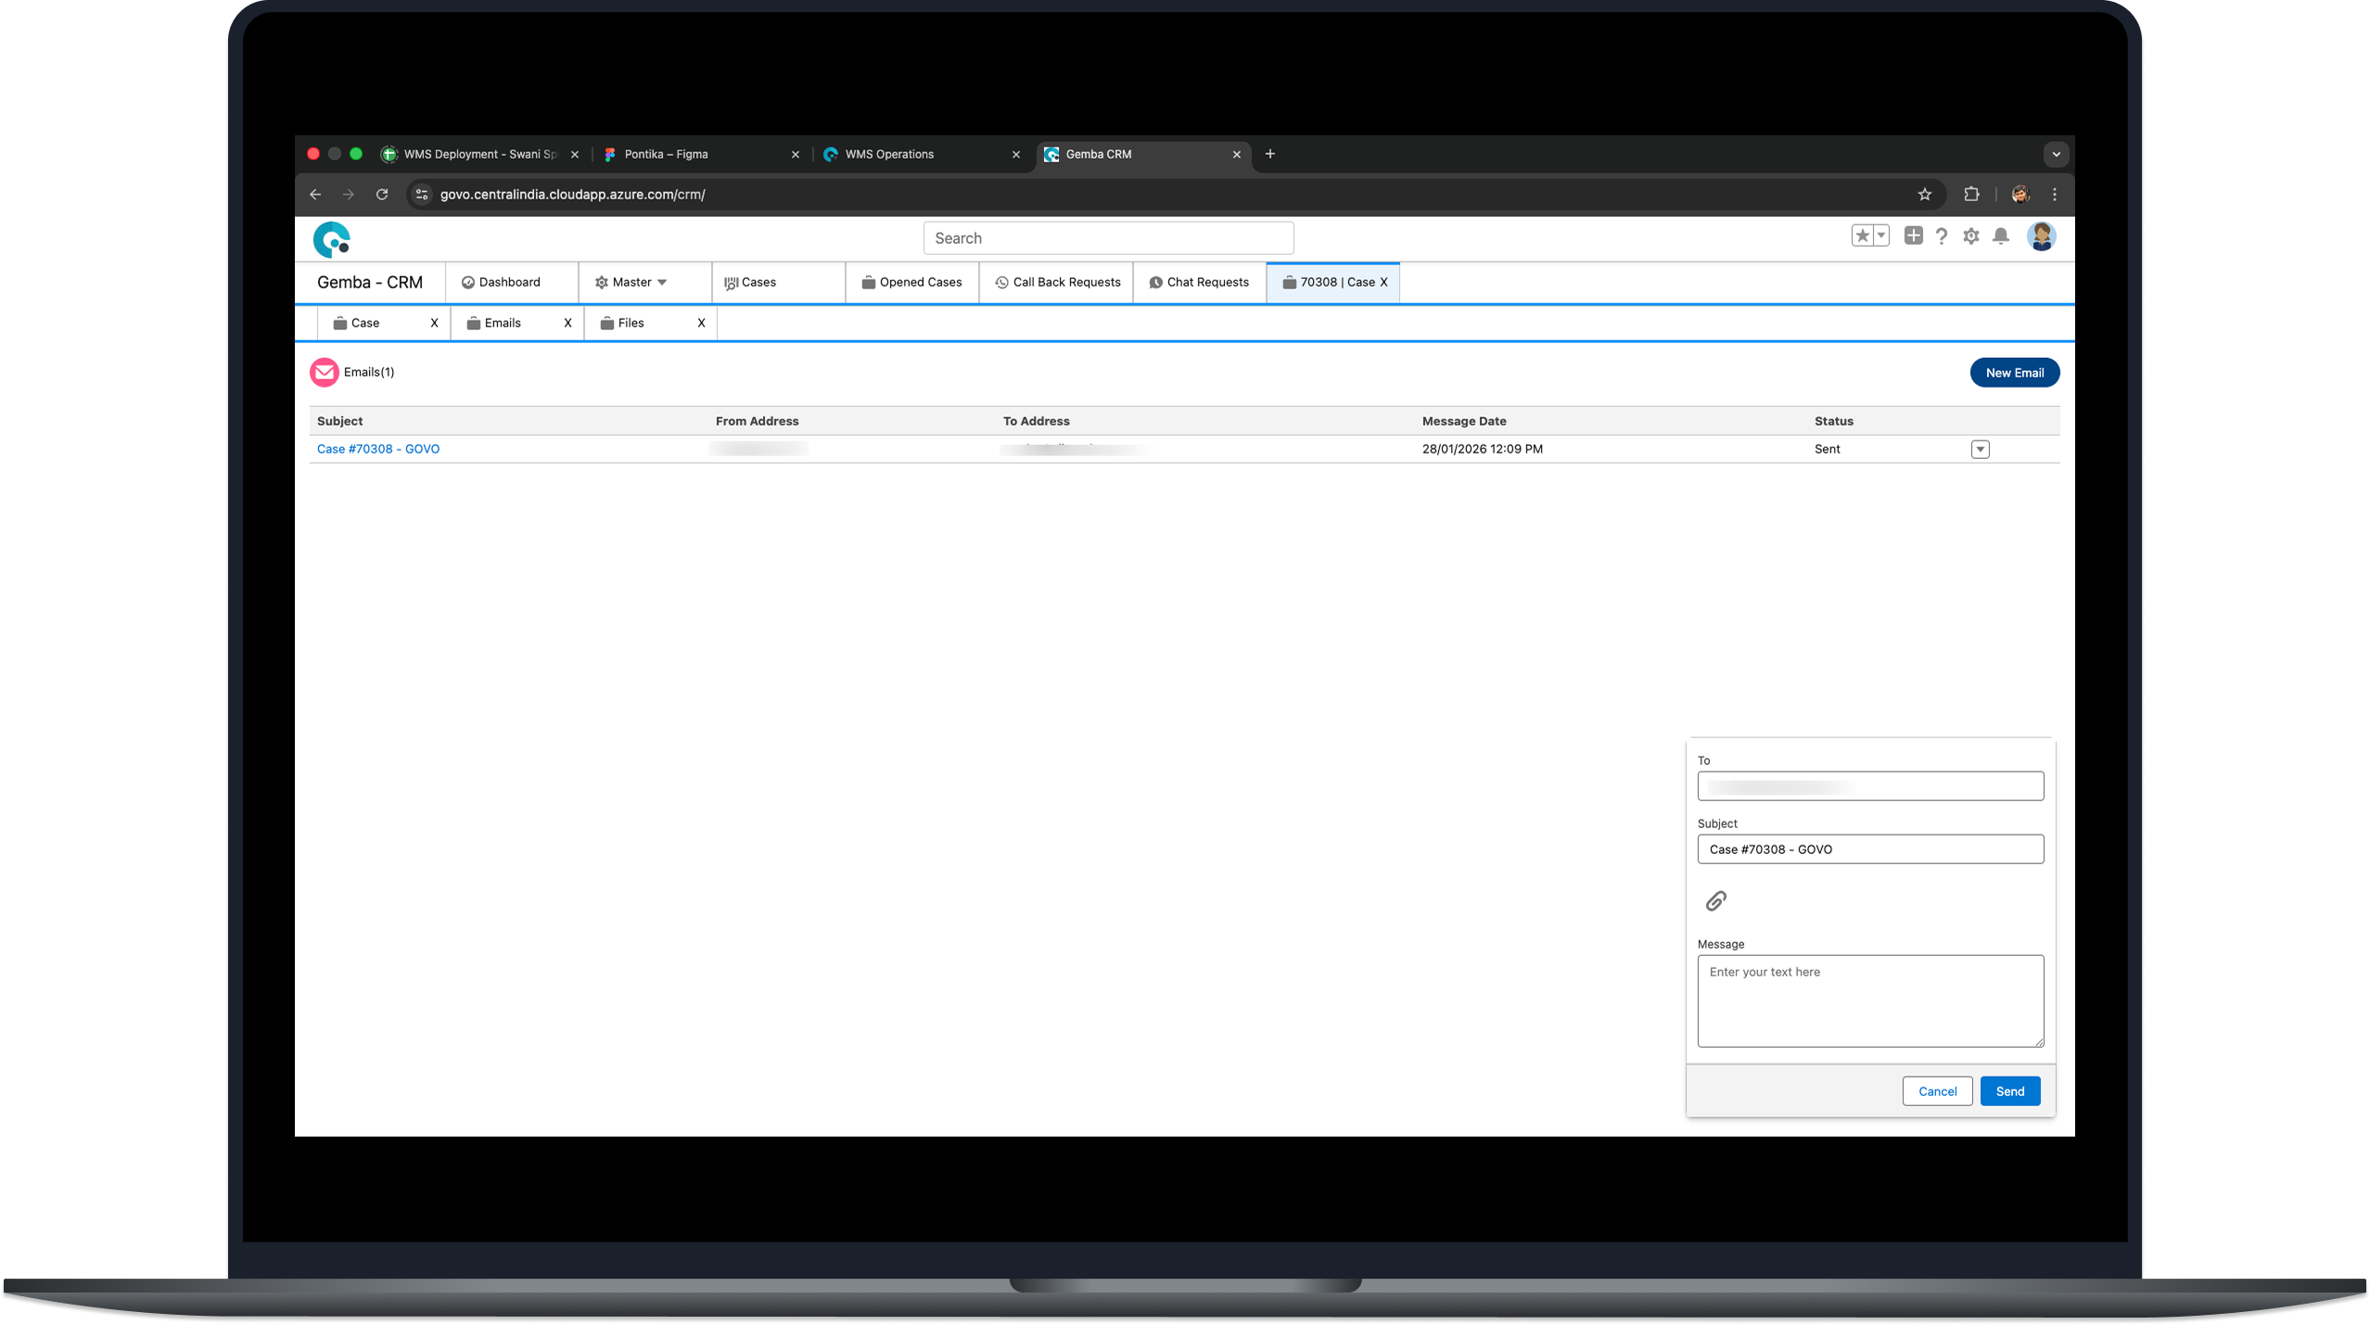Click the favorites star icon
The height and width of the screenshot is (1325, 2370).
coord(1862,236)
